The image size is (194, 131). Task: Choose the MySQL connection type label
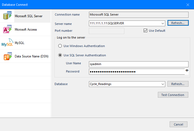[19, 43]
